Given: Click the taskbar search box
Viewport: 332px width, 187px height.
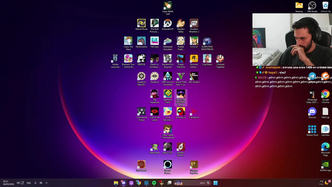Looking at the screenshot, I should tap(192, 183).
